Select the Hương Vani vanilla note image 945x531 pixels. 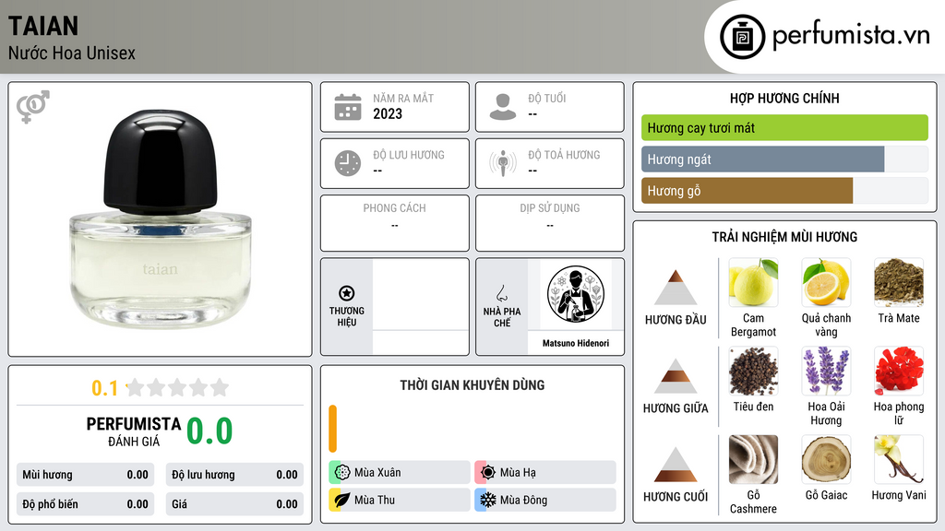coord(899,460)
